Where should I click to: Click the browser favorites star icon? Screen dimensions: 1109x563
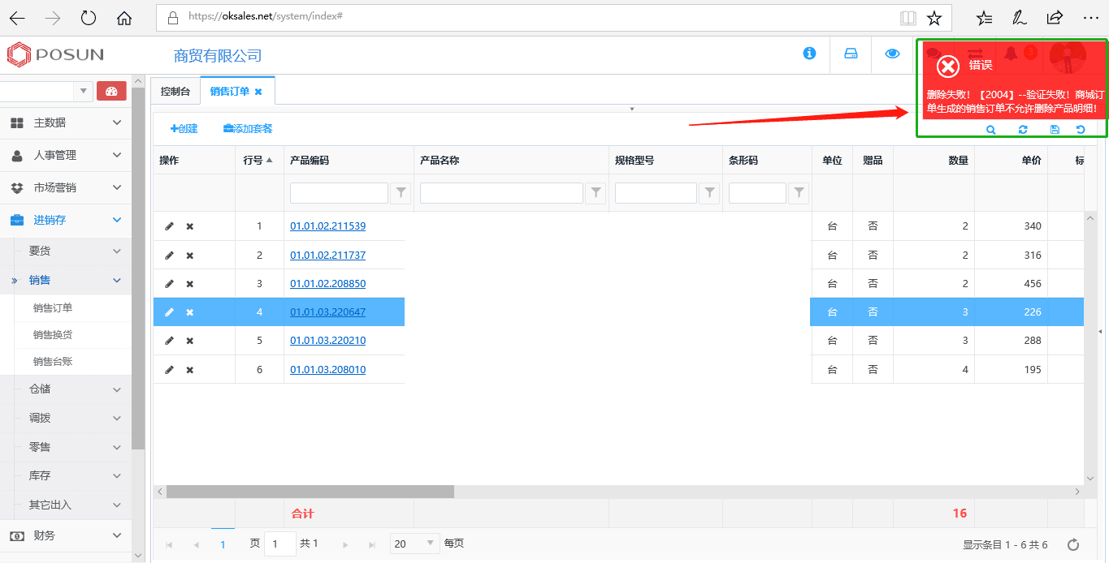934,18
